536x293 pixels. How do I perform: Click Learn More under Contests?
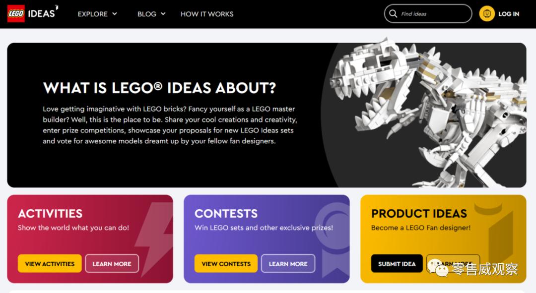(x=288, y=264)
